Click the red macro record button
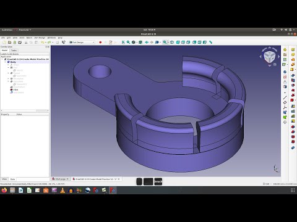This screenshot has height=222, width=297. 100,42
